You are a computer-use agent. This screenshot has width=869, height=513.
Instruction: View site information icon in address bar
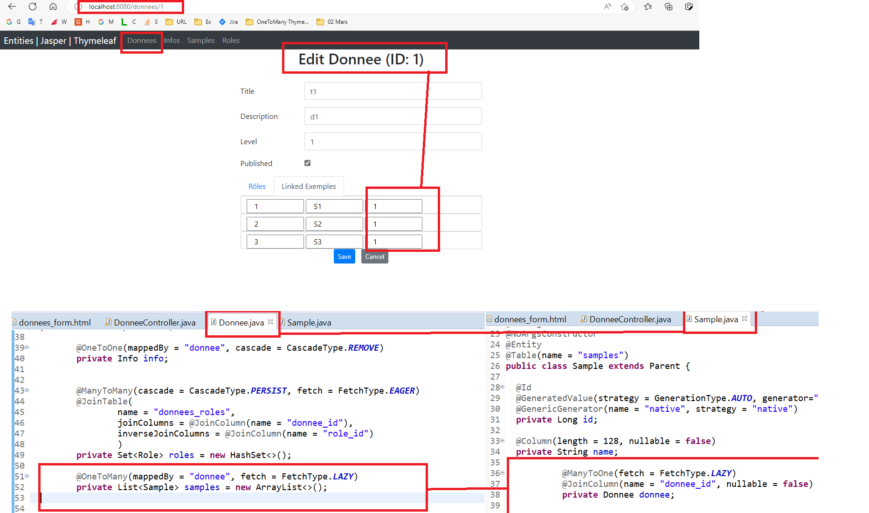78,7
